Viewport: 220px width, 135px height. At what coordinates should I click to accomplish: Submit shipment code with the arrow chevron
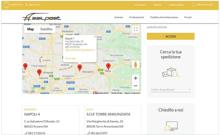(190, 89)
